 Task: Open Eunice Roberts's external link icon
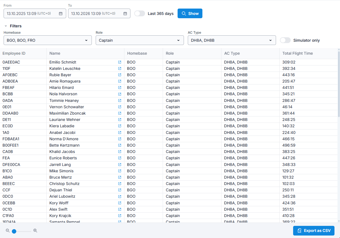point(120,158)
